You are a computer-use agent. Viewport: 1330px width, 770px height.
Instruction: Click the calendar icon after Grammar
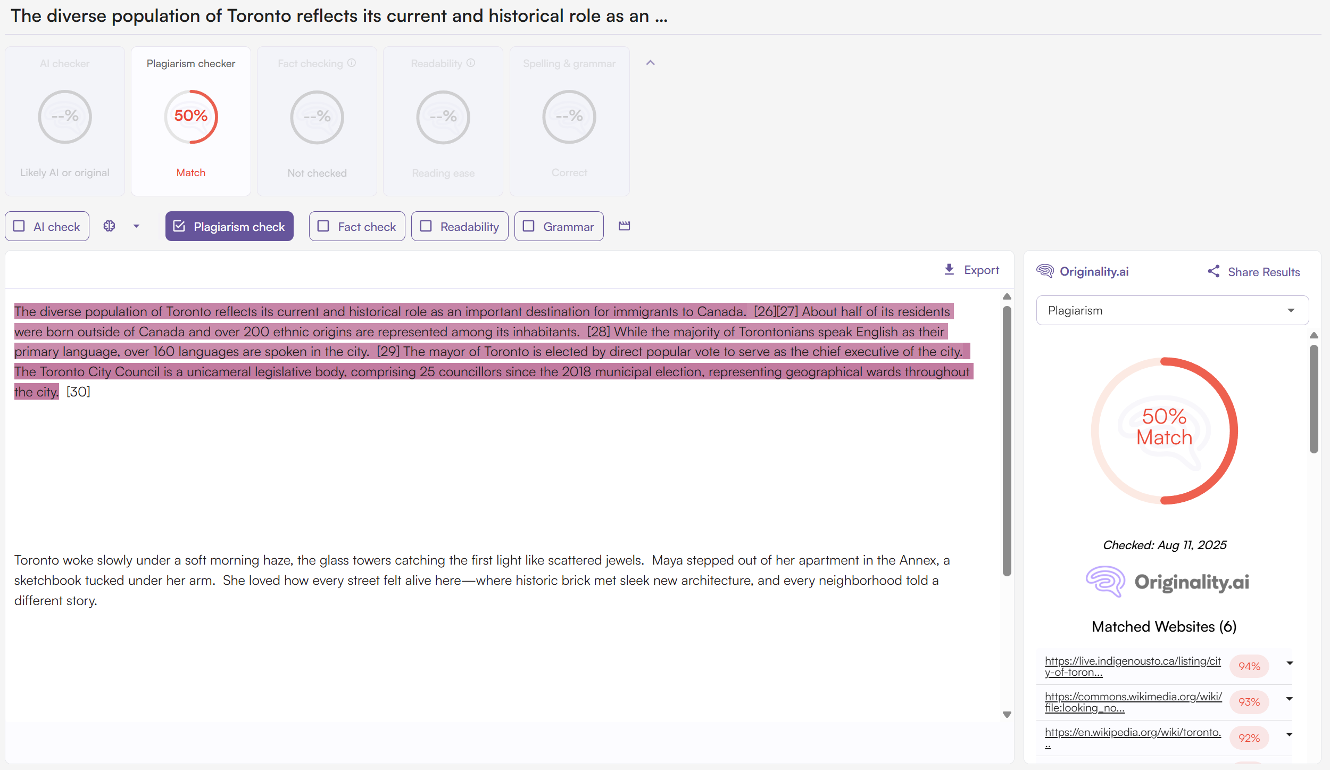(624, 226)
